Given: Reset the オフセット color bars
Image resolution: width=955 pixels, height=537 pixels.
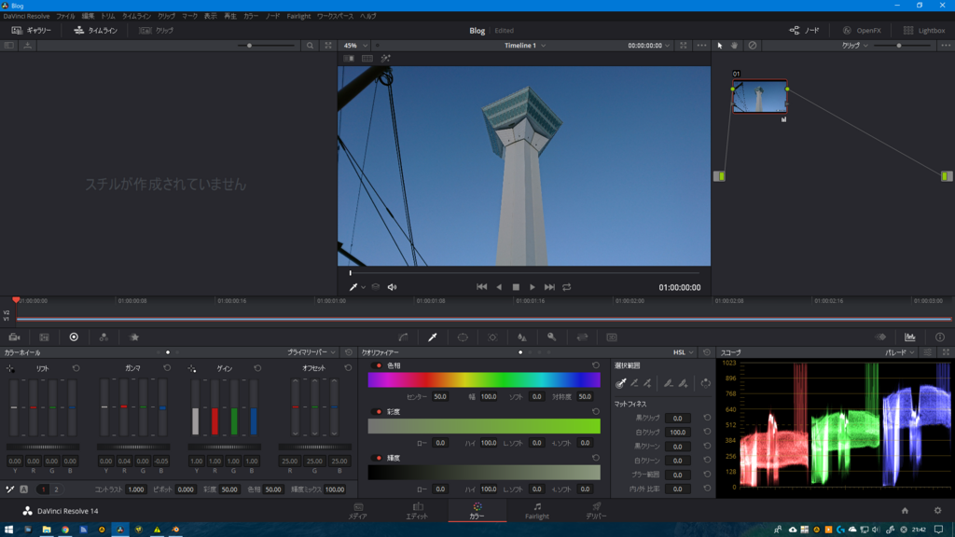Looking at the screenshot, I should pyautogui.click(x=348, y=368).
